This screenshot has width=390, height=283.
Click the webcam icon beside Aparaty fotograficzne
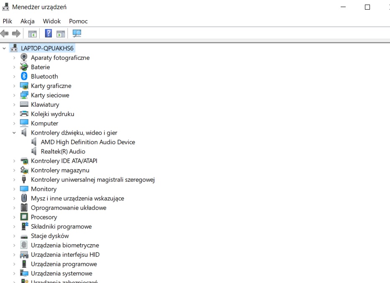[x=24, y=57]
